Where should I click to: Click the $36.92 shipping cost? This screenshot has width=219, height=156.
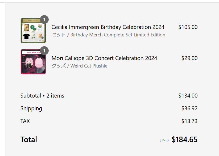click(189, 108)
